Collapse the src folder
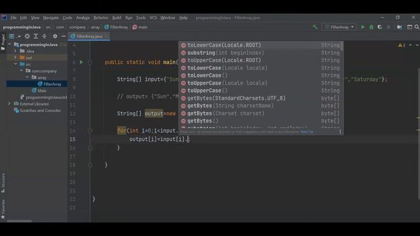Image resolution: width=420 pixels, height=236 pixels. (15, 64)
